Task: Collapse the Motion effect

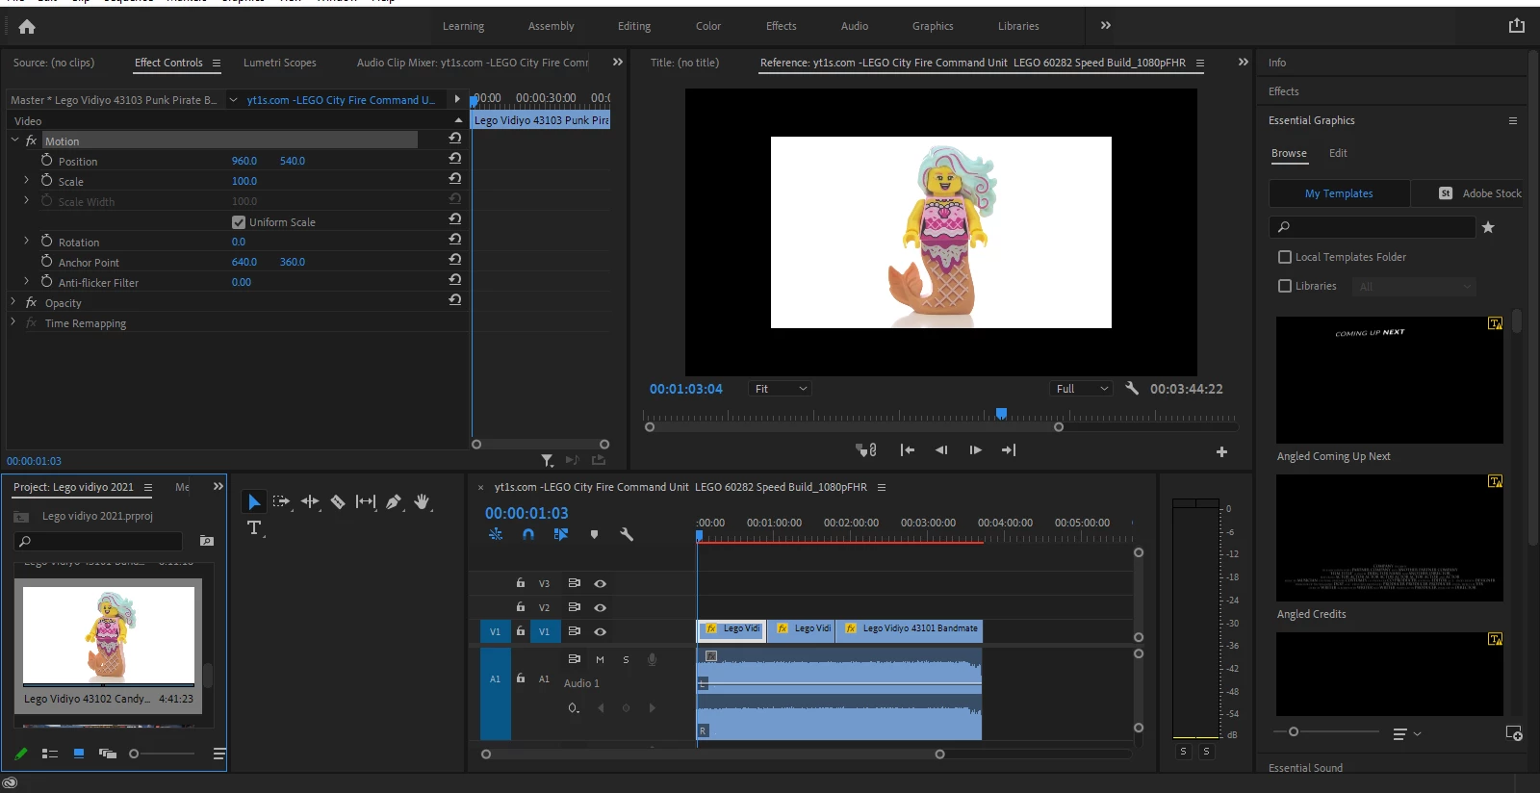Action: tap(14, 140)
